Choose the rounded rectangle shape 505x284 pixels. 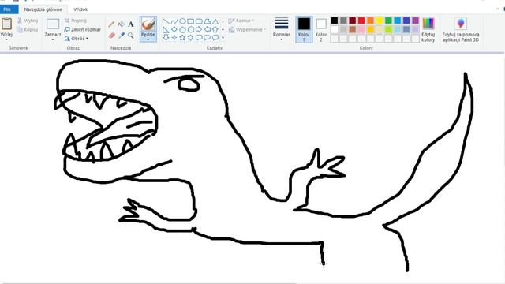tap(199, 21)
